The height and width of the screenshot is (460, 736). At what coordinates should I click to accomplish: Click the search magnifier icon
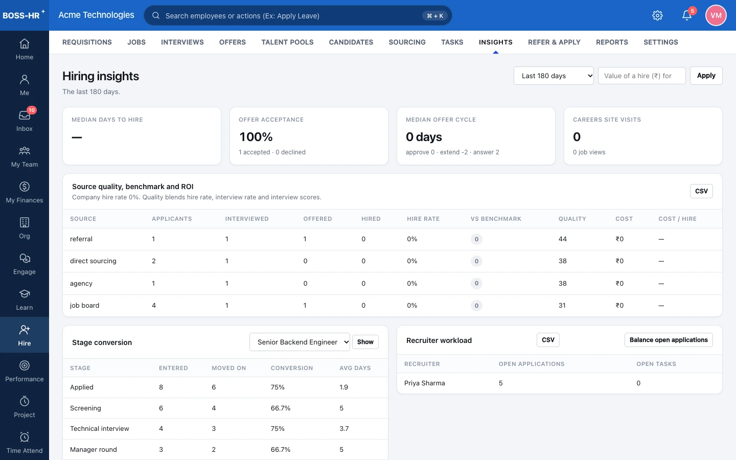156,15
